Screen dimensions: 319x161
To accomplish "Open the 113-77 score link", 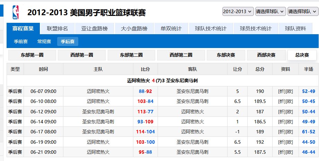I will (145, 112).
